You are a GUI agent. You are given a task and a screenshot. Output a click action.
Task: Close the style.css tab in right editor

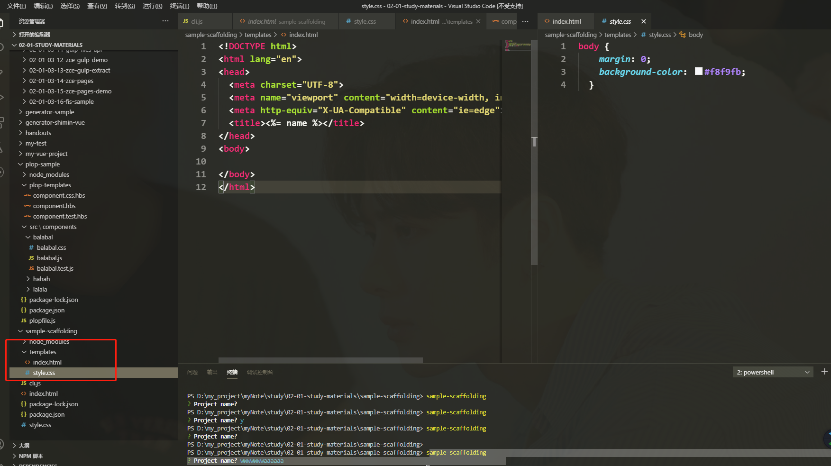(x=643, y=21)
